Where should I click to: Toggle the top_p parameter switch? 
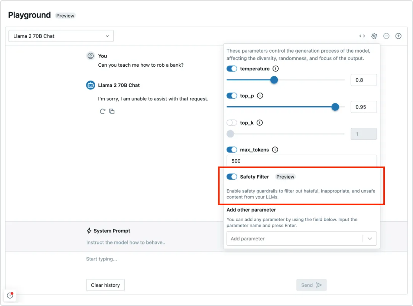(232, 96)
